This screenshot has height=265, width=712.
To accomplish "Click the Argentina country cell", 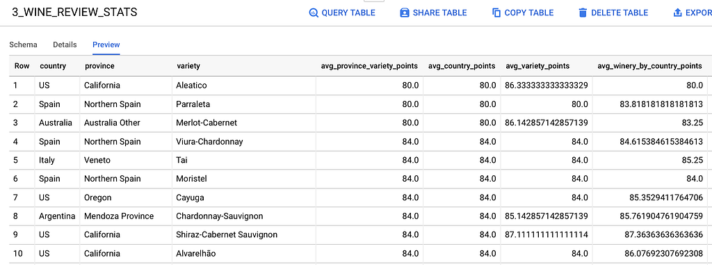I will (57, 216).
